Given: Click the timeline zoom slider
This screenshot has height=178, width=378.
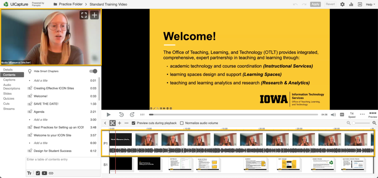Looking at the screenshot, I should click(361, 123).
